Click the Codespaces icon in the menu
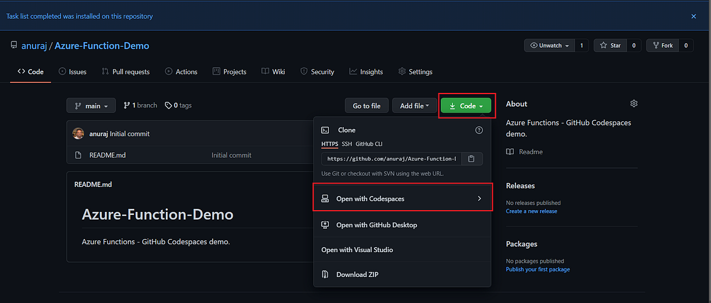 pos(325,199)
